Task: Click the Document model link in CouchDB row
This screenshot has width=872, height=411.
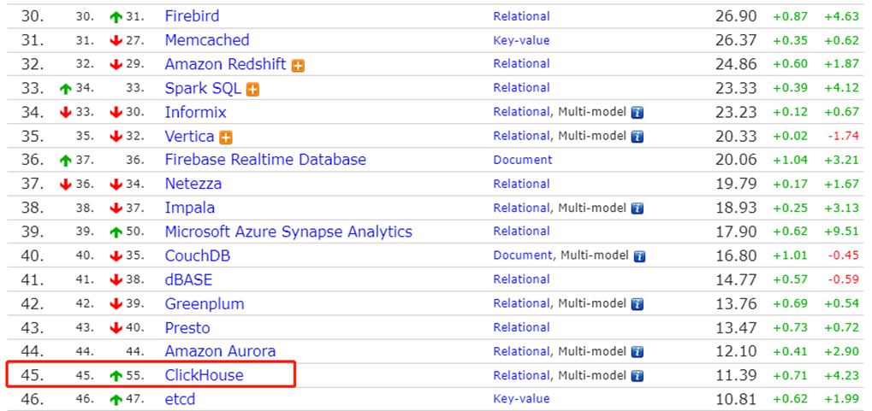Action: click(522, 256)
